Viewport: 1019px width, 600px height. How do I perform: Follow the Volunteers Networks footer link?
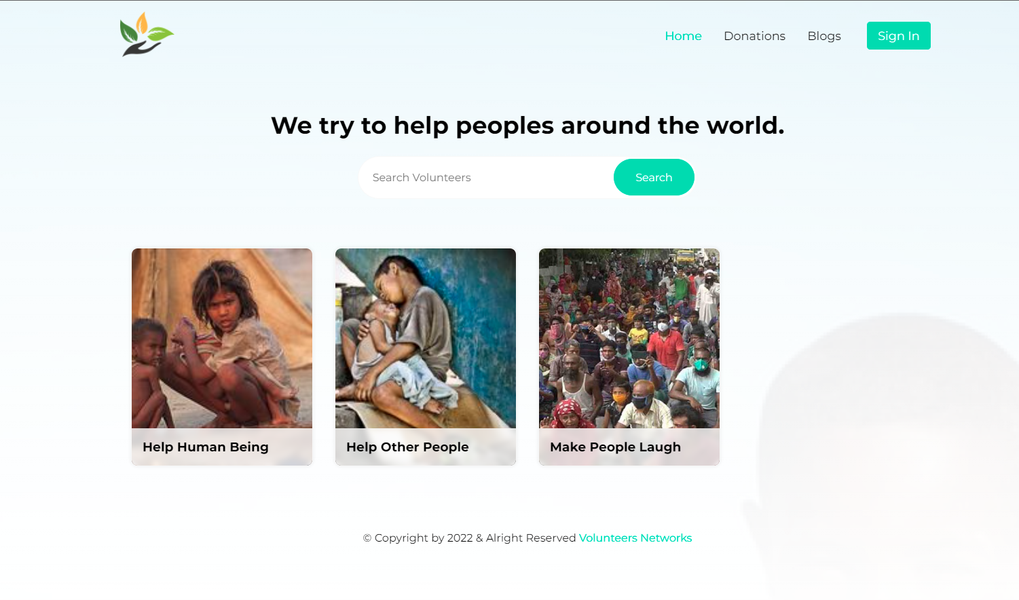[635, 538]
